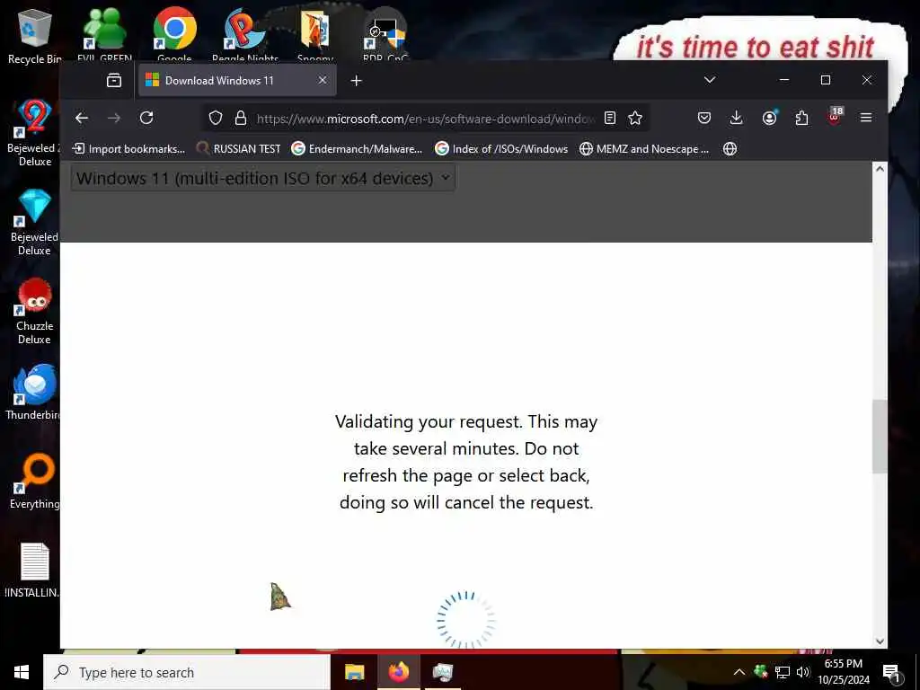
Task: Open File Explorer from the taskbar
Action: 354,672
